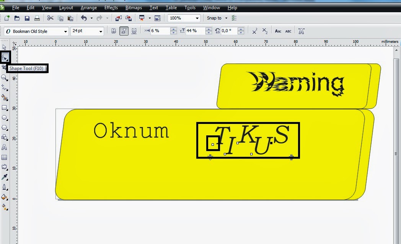Open the Arrange menu
This screenshot has width=401, height=244.
89,8
